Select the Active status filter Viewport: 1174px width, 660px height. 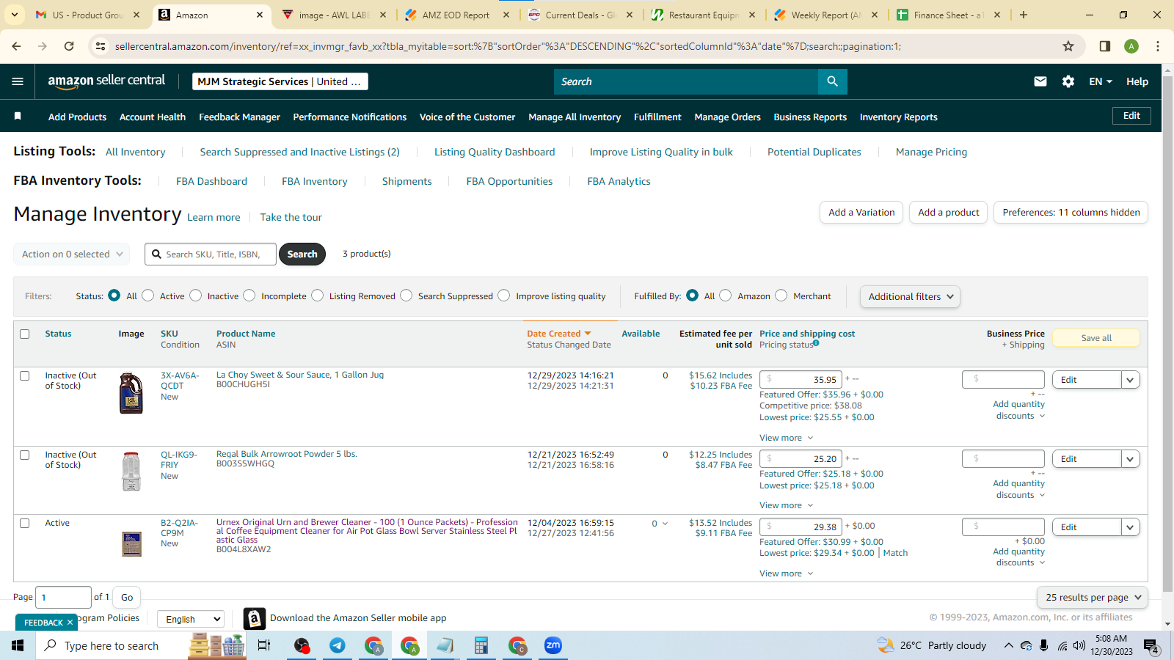(148, 295)
